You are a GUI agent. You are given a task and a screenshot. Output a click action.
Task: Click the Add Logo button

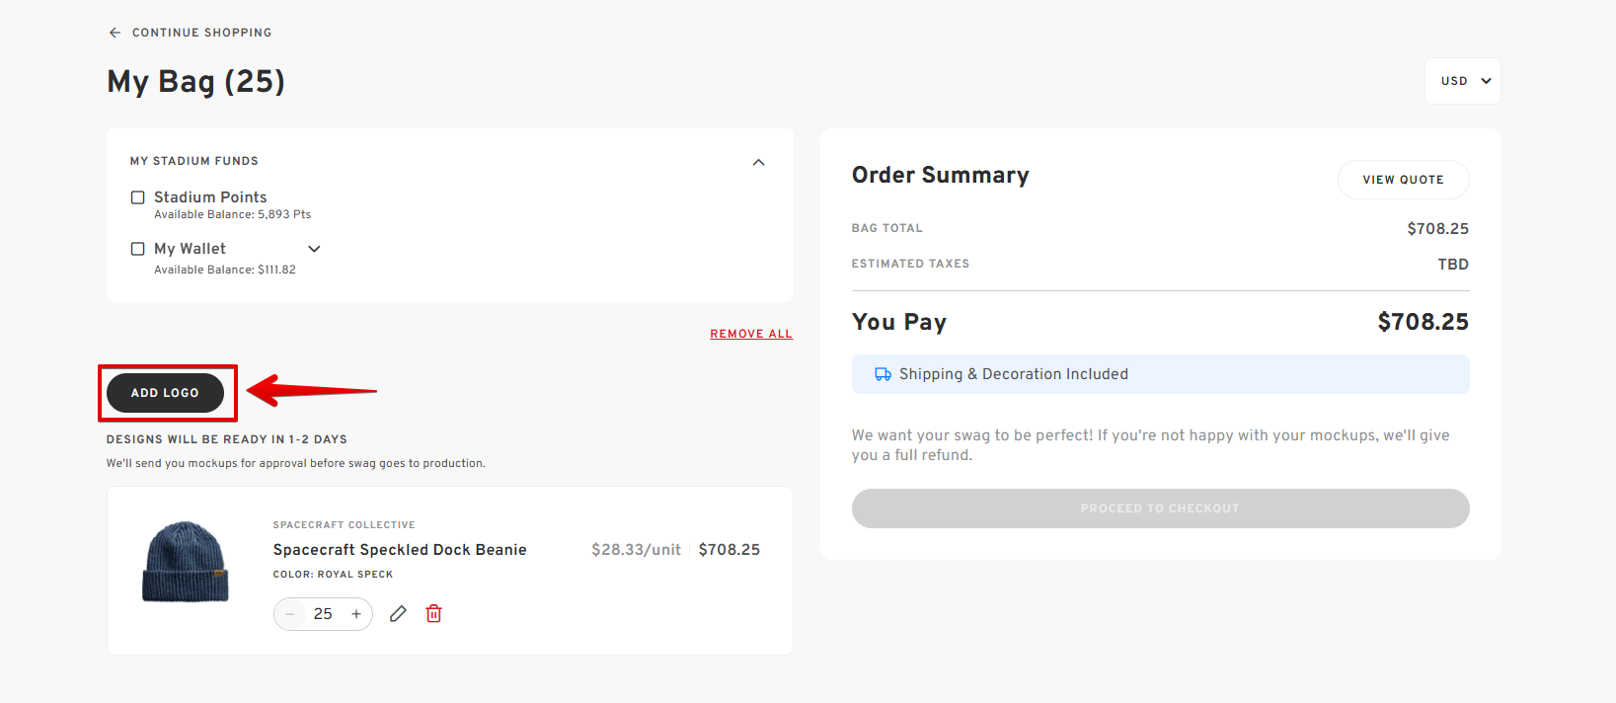point(165,393)
